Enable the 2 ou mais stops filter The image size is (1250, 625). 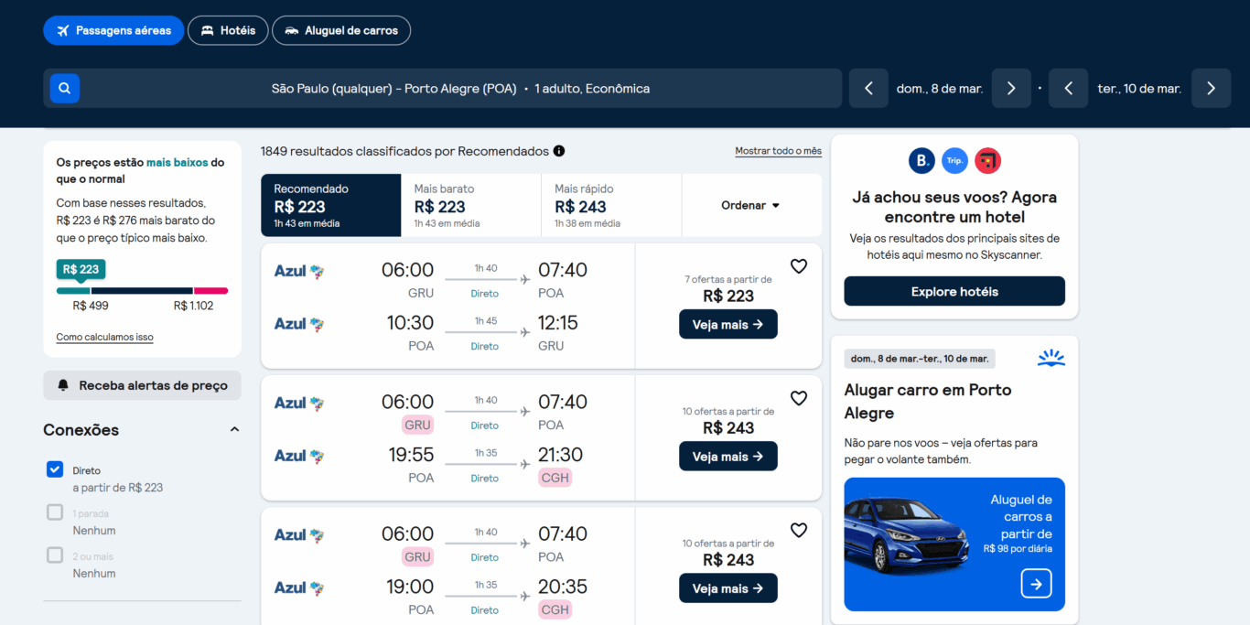coord(54,555)
